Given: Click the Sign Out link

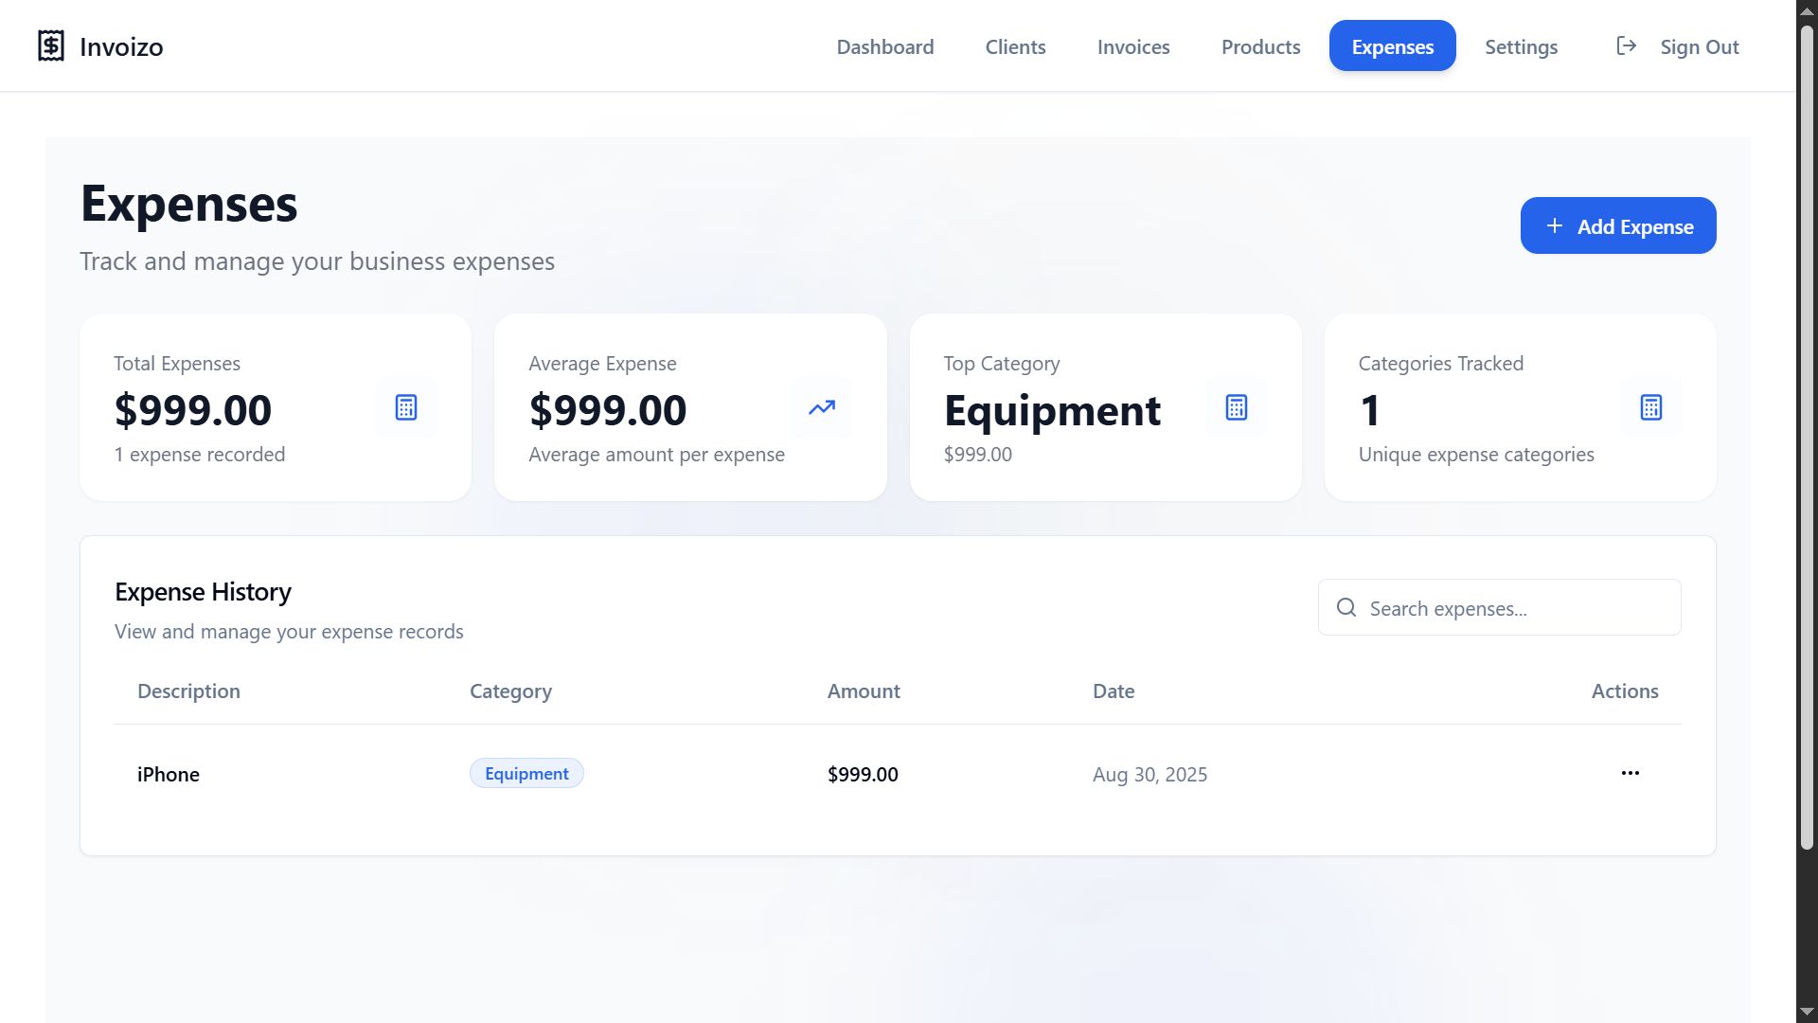Looking at the screenshot, I should click(1699, 46).
